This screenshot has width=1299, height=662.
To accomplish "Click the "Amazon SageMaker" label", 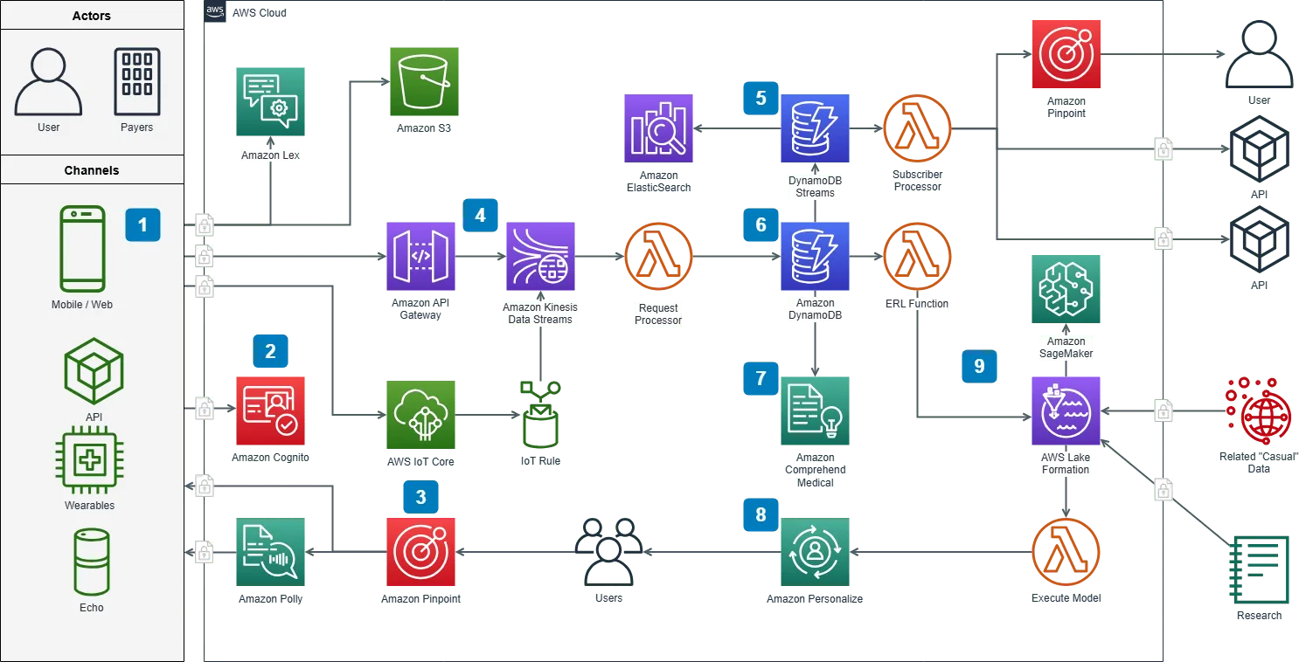I will click(x=1066, y=348).
